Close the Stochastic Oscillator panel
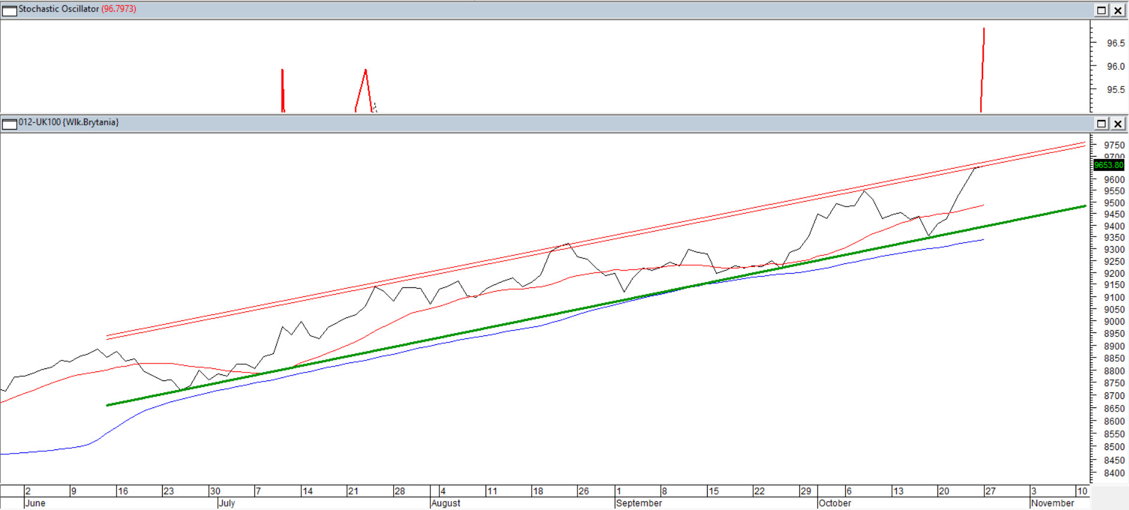 (x=1118, y=10)
